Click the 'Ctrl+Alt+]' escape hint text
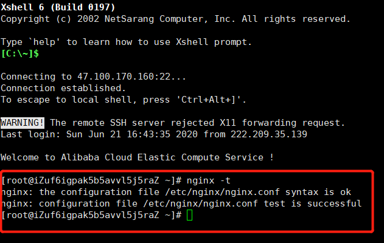The height and width of the screenshot is (243, 384). pos(208,100)
